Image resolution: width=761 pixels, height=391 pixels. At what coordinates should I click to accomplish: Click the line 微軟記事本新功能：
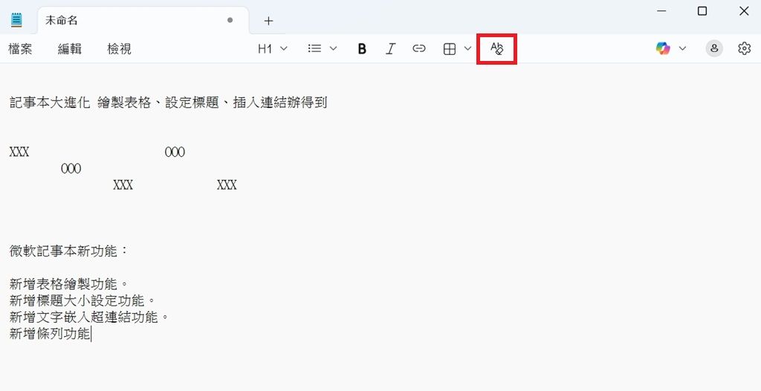(69, 251)
